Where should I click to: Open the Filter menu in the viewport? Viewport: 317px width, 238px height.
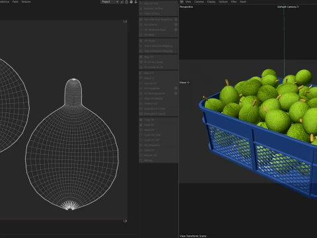click(x=234, y=2)
